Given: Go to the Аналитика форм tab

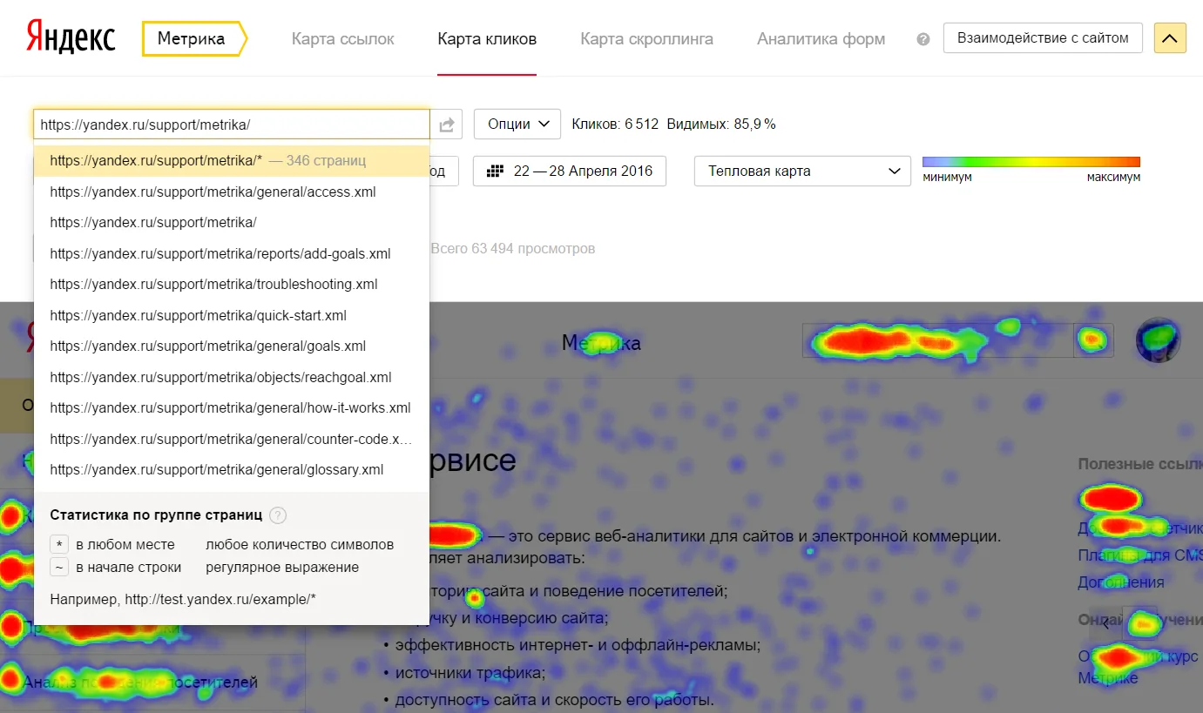Looking at the screenshot, I should click(x=821, y=39).
